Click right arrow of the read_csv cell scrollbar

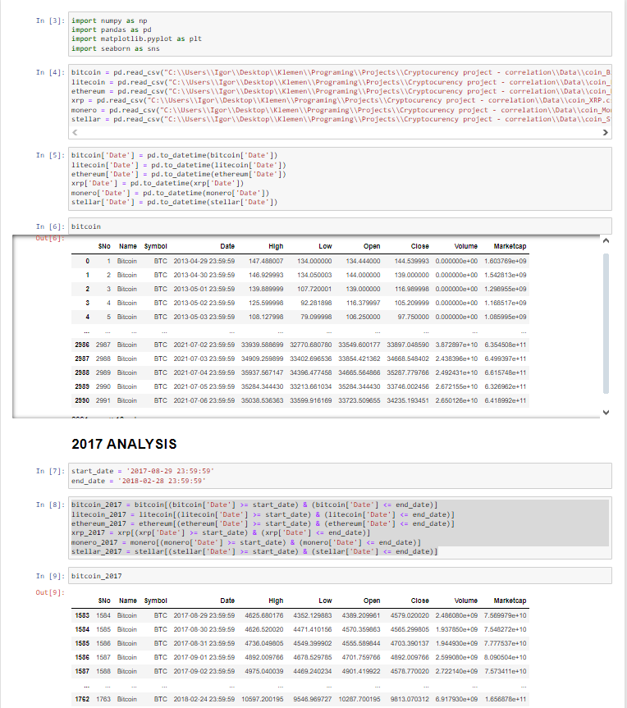[x=606, y=132]
